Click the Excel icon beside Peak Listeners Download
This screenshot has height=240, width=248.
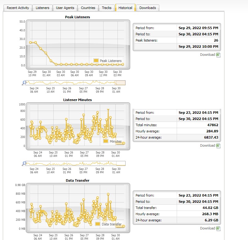218,55
